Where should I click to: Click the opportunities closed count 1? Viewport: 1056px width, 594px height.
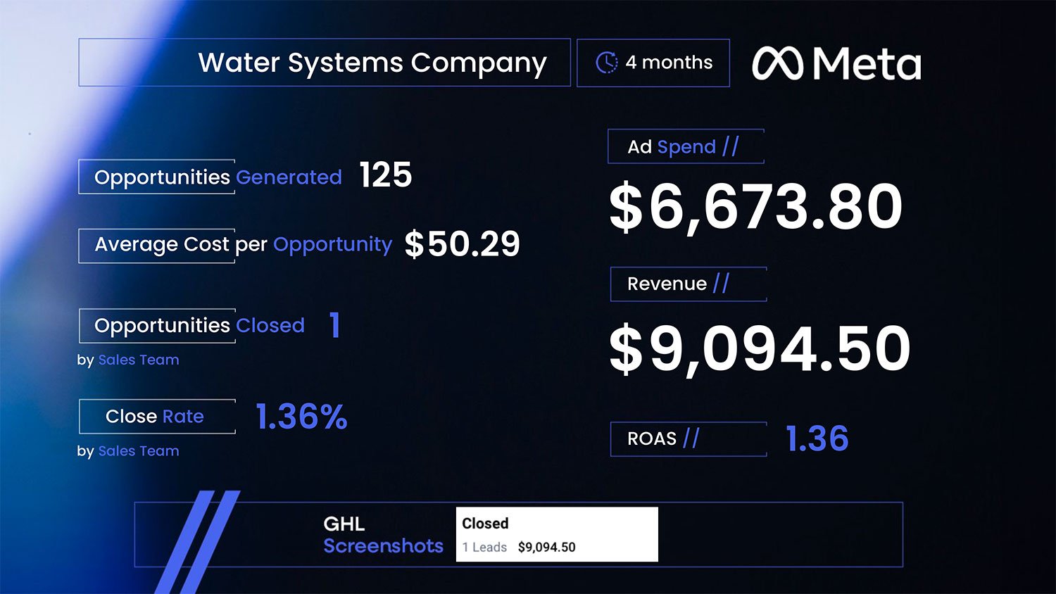pyautogui.click(x=335, y=324)
